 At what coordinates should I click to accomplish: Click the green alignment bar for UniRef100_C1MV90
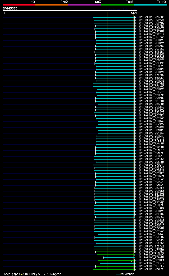pyautogui.click(x=116, y=255)
